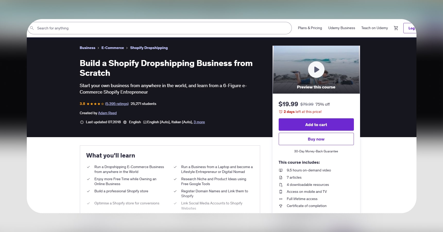Click the 75% off text
This screenshot has width=443, height=232.
322,104
